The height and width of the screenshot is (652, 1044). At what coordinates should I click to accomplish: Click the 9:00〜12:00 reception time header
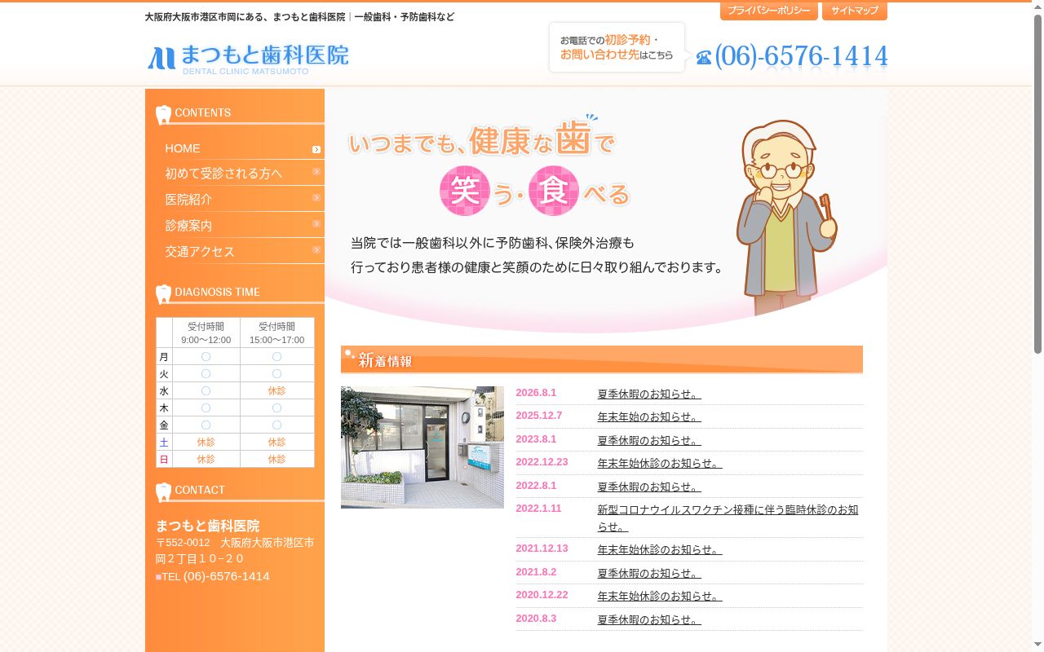[x=206, y=333]
